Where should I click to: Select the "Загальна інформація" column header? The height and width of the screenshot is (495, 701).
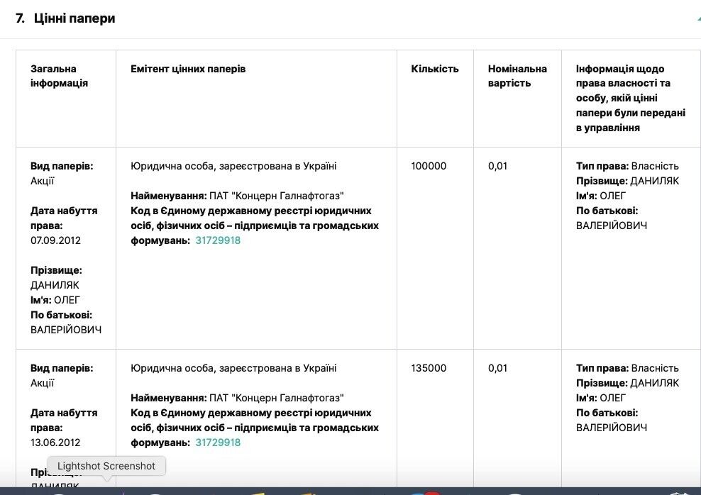pyautogui.click(x=59, y=76)
